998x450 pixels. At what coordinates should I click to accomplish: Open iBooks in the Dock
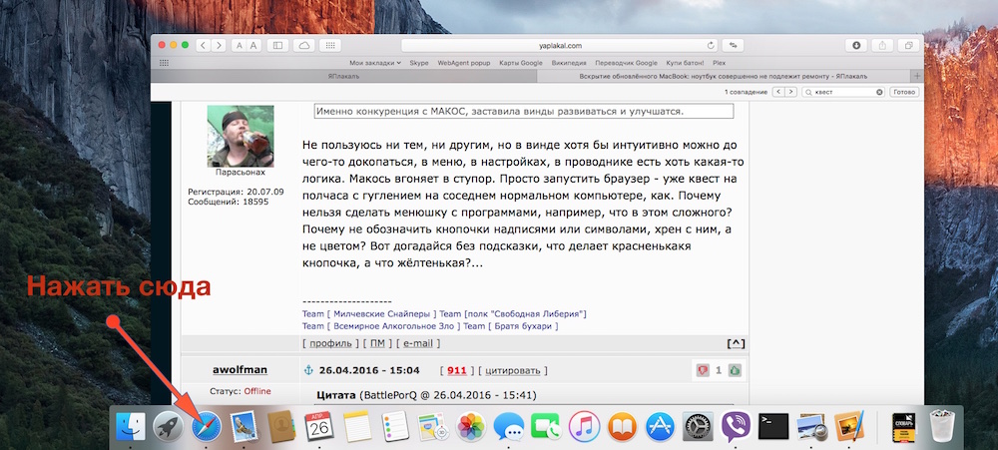(x=622, y=426)
